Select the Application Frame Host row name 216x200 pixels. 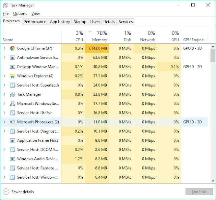coord(37,140)
